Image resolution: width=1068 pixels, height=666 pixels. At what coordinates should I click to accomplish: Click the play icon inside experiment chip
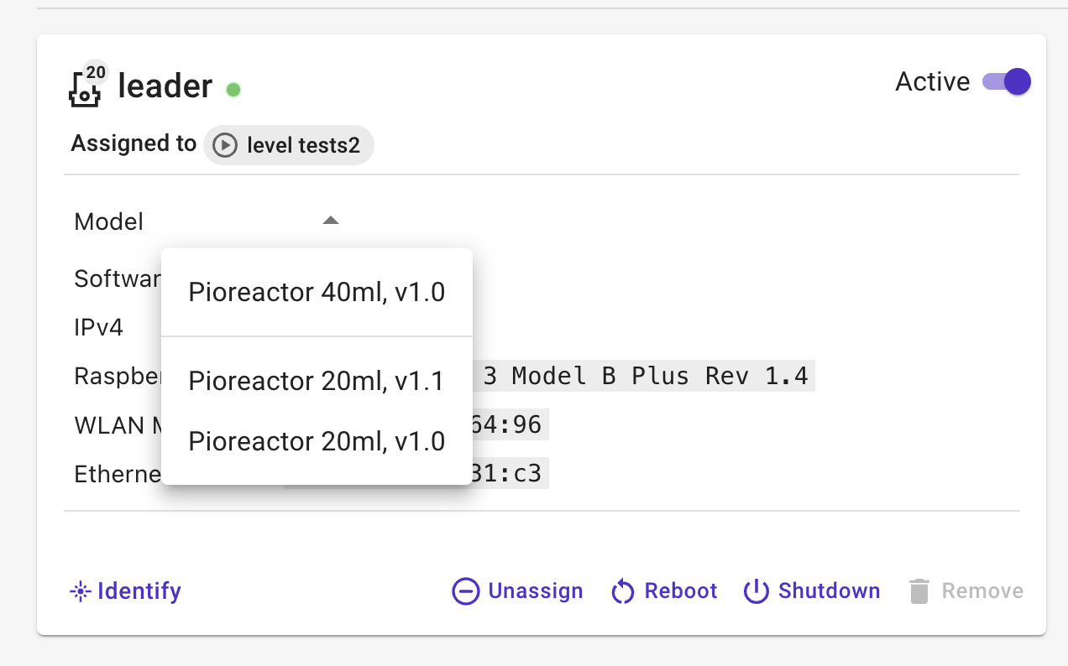click(225, 146)
